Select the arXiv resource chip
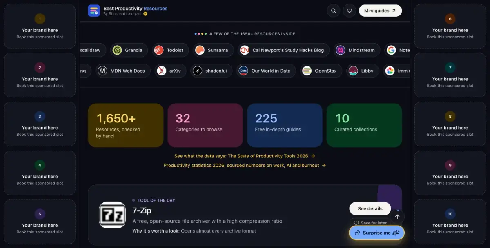This screenshot has height=248, width=490. point(170,71)
